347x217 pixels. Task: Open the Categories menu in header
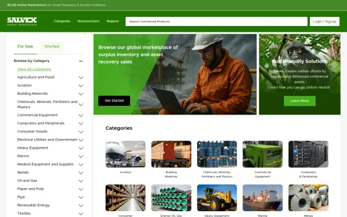click(62, 21)
